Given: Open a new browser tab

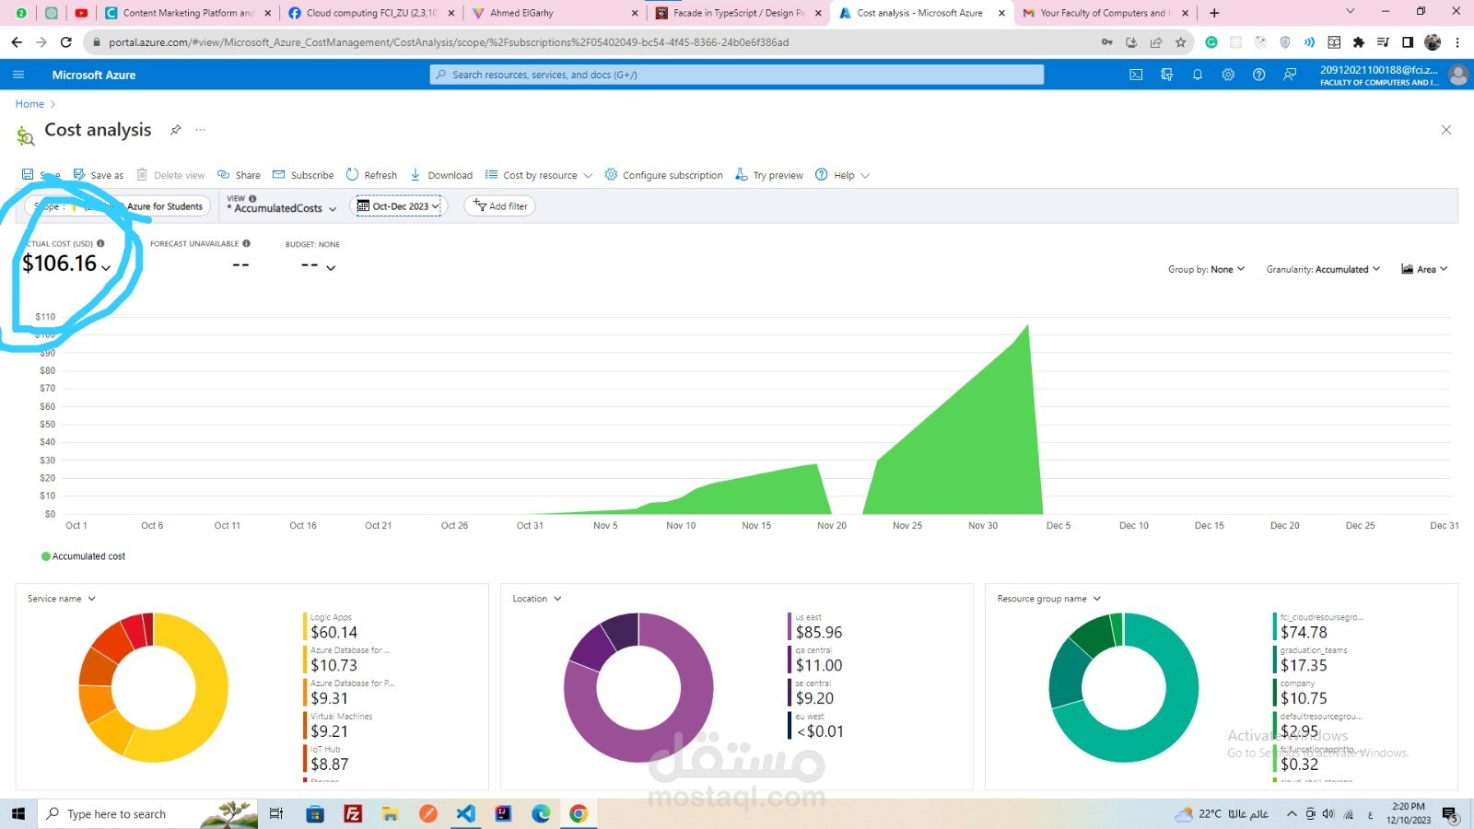Looking at the screenshot, I should click(x=1214, y=13).
